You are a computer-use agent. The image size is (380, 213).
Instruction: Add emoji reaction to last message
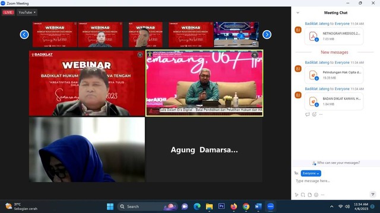tap(314, 114)
